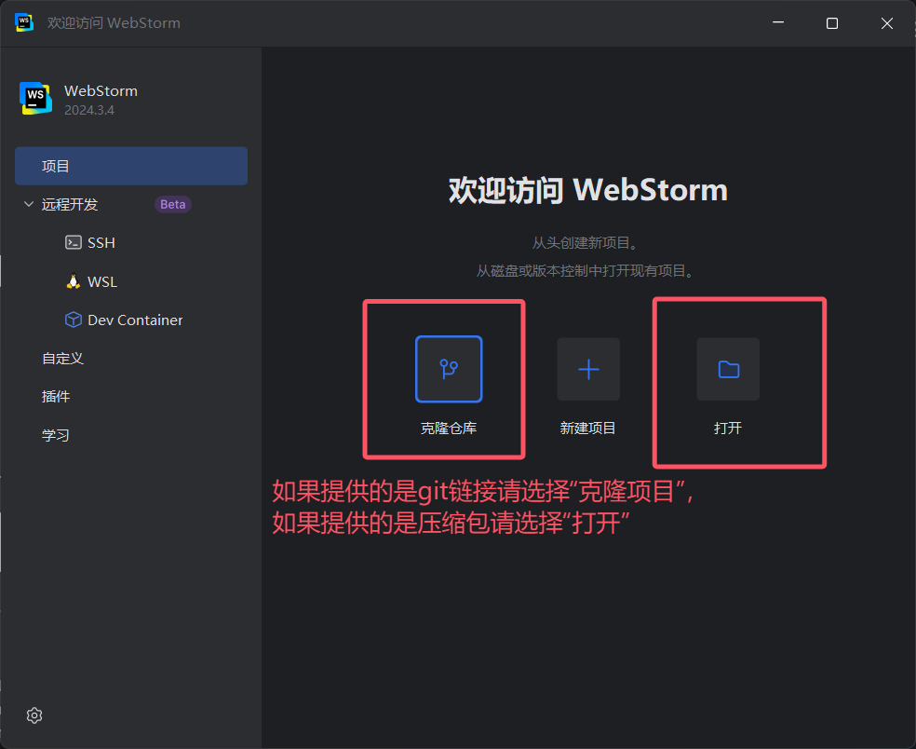Click the 克隆仓库 text label
916x749 pixels.
click(x=449, y=429)
